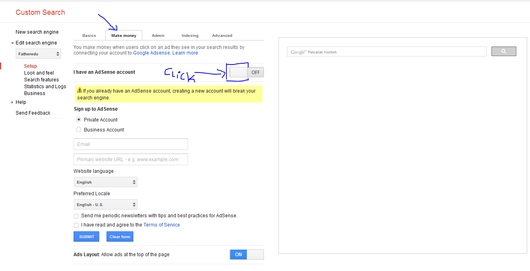Switch to the Admin tab
This screenshot has width=530, height=271.
tap(158, 35)
